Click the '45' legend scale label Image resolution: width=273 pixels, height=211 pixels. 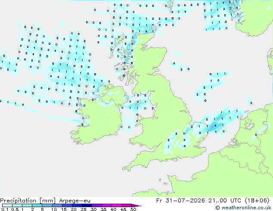tap(123, 209)
